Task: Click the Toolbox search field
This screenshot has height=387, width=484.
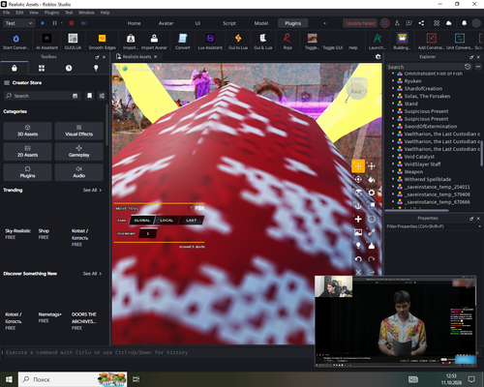Action: coord(42,96)
